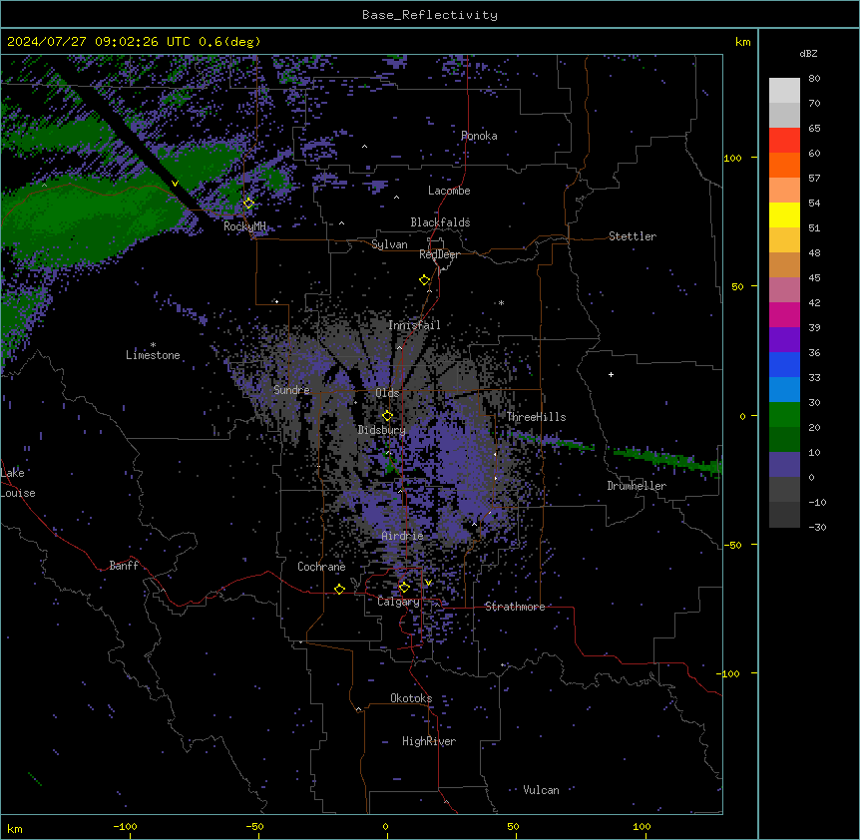Click the RedDeer city label

(439, 254)
